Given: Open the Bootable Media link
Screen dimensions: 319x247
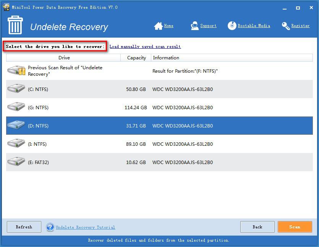Looking at the screenshot, I should coord(254,26).
